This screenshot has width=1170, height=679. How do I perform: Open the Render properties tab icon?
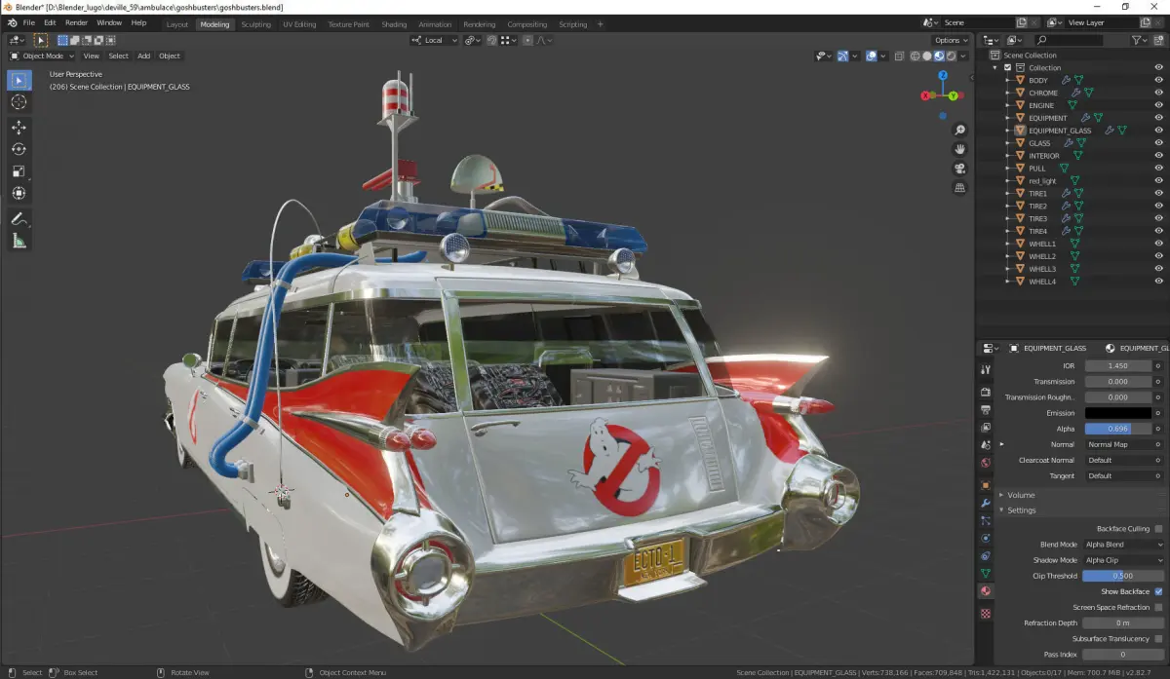[986, 392]
